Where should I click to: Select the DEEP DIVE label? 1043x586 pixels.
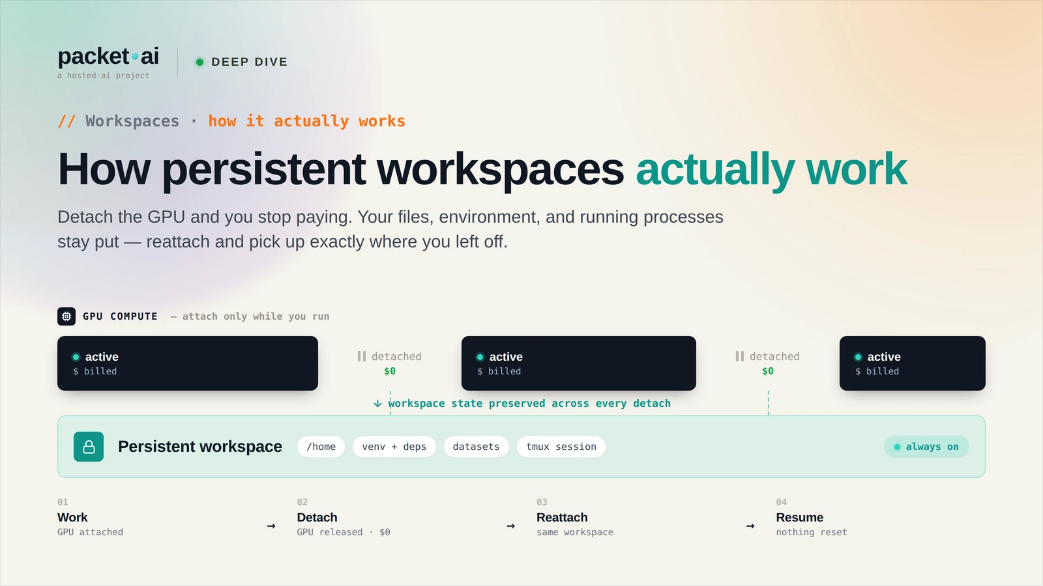coord(249,62)
